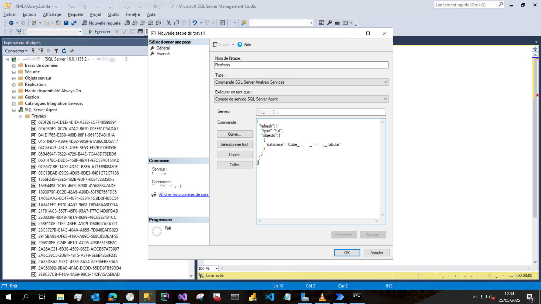The height and width of the screenshot is (304, 541).
Task: Click the Cut scissors icon
Action: (x=169, y=23)
